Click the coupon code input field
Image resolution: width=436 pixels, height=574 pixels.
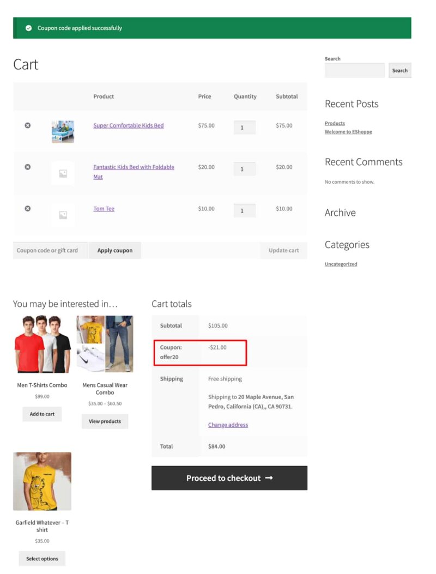click(x=49, y=250)
